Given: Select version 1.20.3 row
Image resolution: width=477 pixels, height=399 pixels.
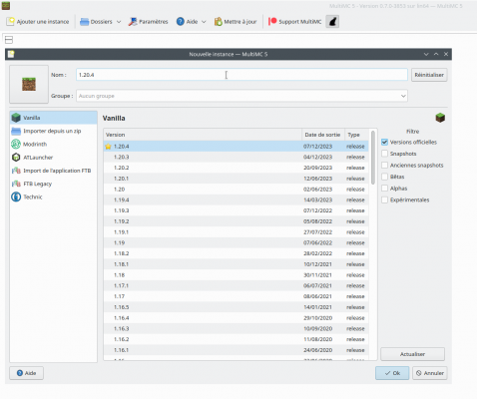Looking at the screenshot, I should click(237, 157).
